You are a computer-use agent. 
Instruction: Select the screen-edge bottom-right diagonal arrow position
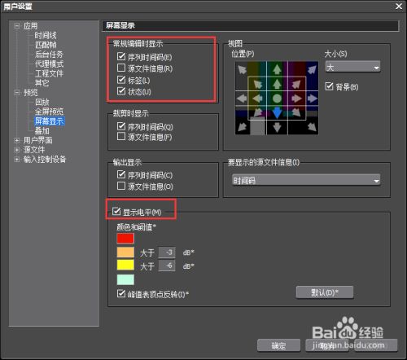312,127
